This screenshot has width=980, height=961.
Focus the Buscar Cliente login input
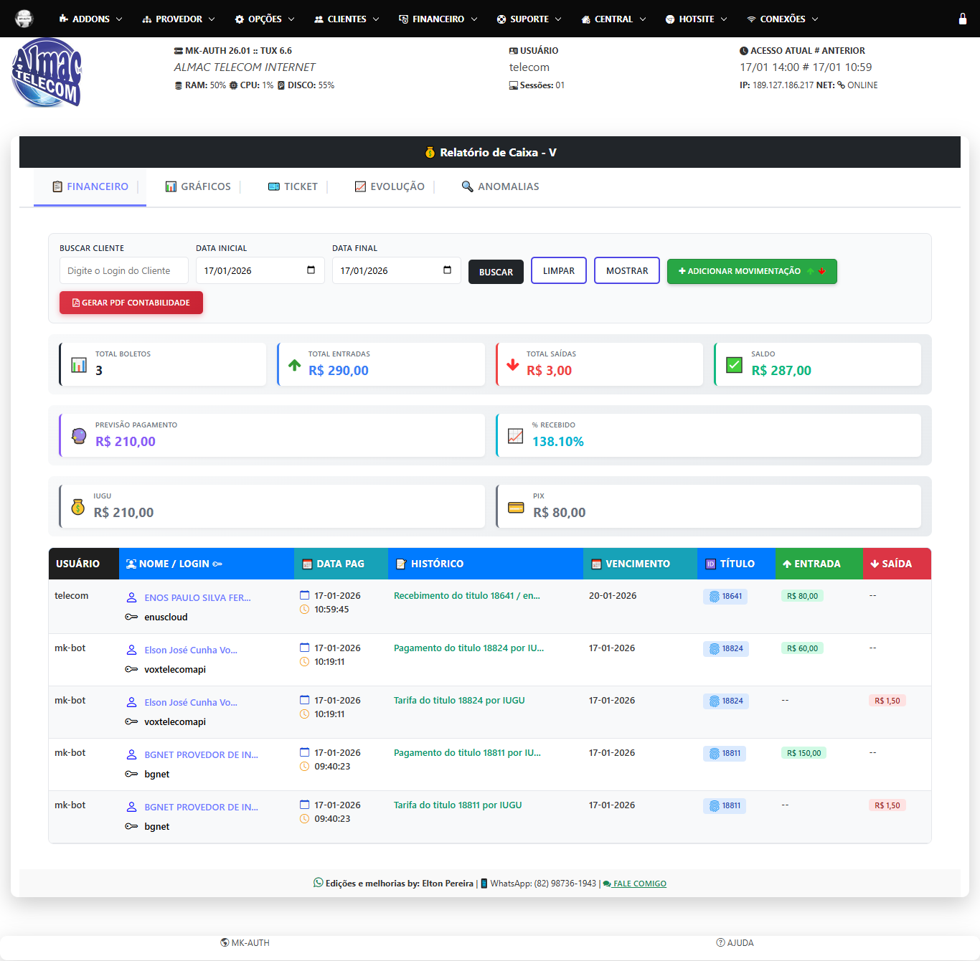pyautogui.click(x=123, y=270)
